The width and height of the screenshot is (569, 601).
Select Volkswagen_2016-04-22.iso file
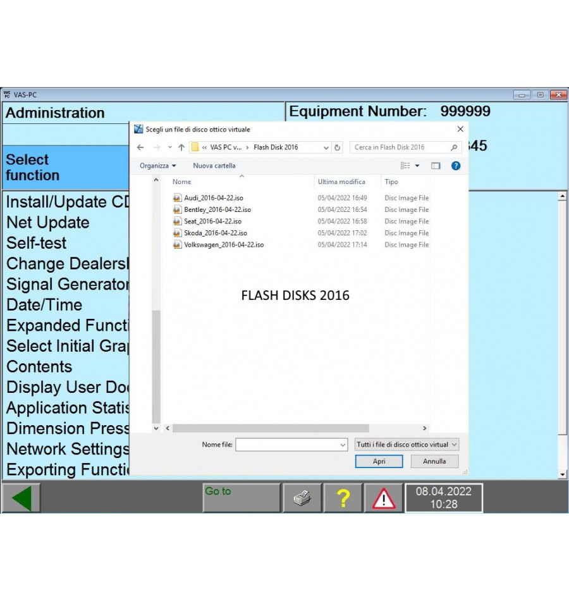click(224, 245)
